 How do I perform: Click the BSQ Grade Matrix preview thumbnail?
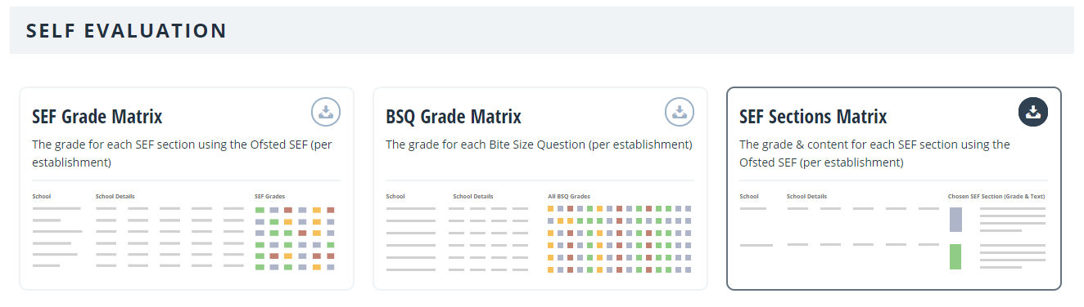540,232
